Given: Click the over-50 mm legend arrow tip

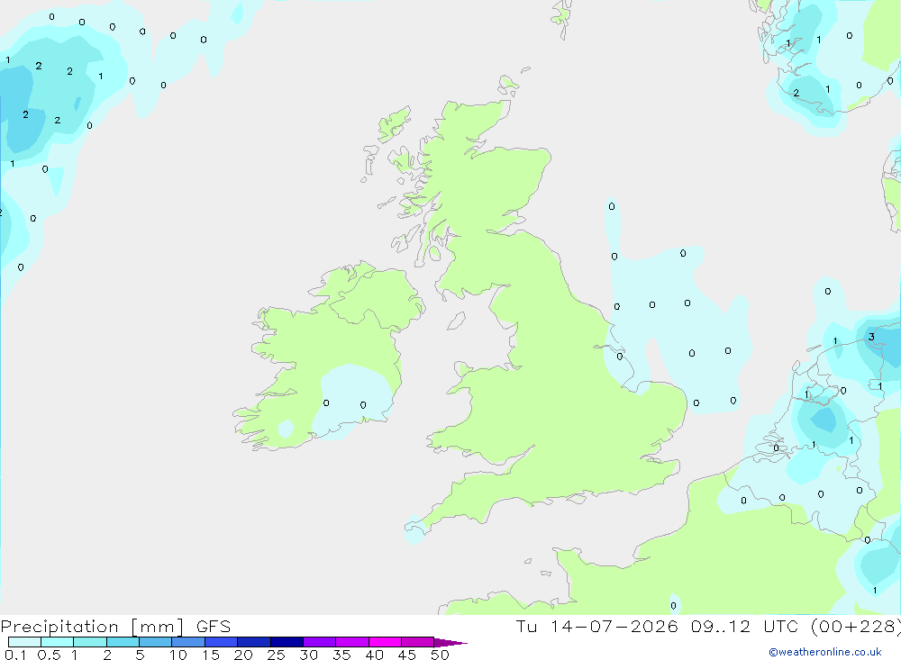Looking at the screenshot, I should pos(450,643).
